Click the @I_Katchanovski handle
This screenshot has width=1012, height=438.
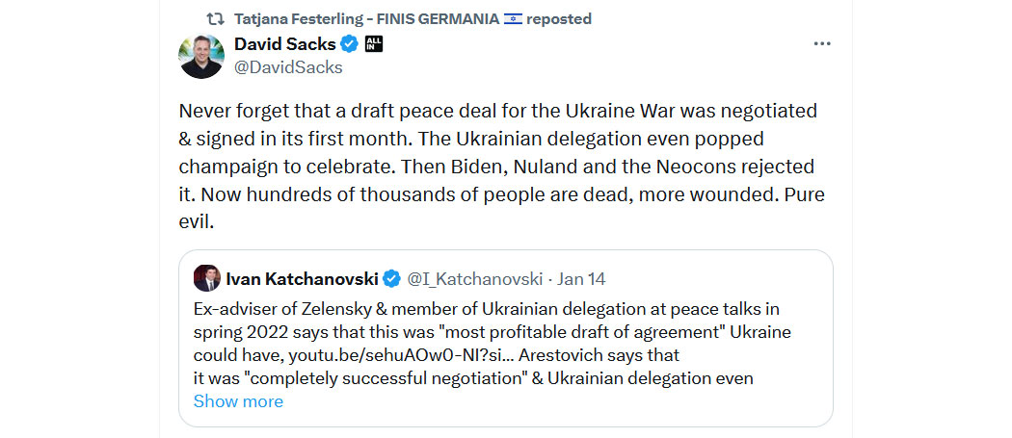[x=474, y=278]
